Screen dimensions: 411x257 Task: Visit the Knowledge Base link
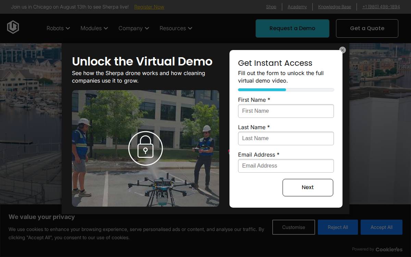click(335, 7)
